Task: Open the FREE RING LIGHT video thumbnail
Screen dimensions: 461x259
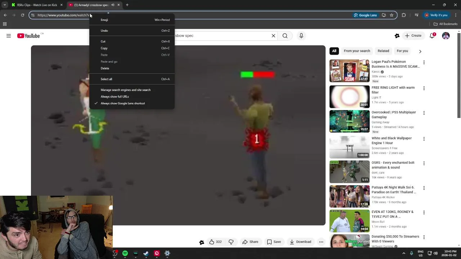Action: (349, 96)
